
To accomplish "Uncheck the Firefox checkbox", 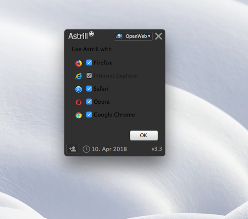I will click(x=89, y=63).
